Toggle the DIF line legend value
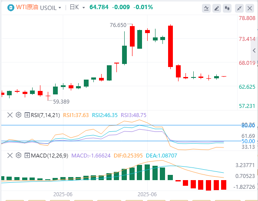258x201 pixels. tap(128, 155)
